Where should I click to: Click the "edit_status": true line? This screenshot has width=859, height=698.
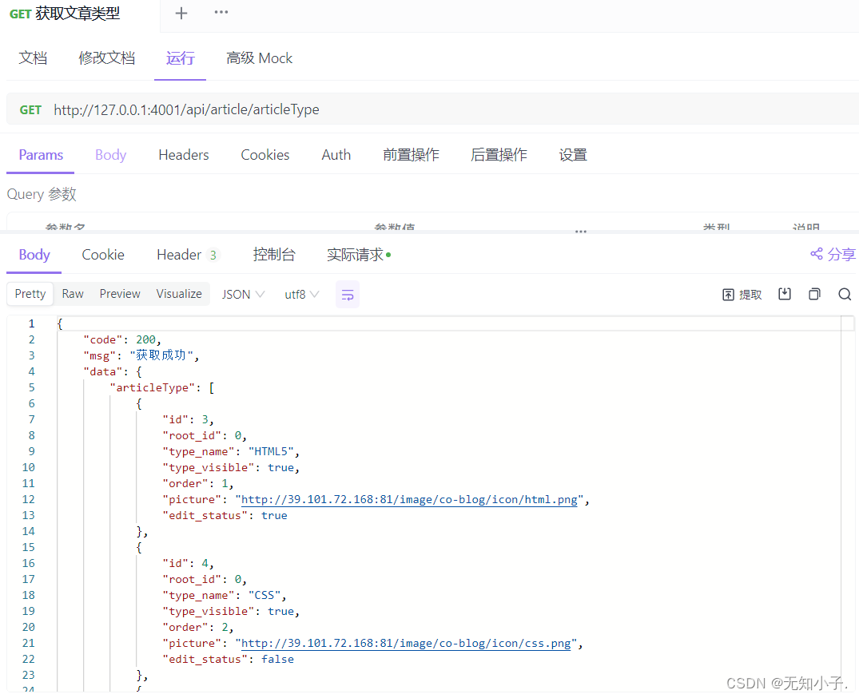pyautogui.click(x=225, y=516)
